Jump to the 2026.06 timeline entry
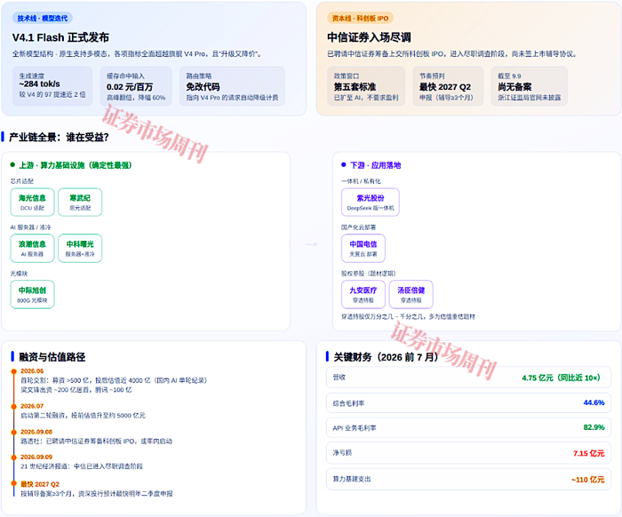The width and height of the screenshot is (622, 517). click(x=32, y=371)
